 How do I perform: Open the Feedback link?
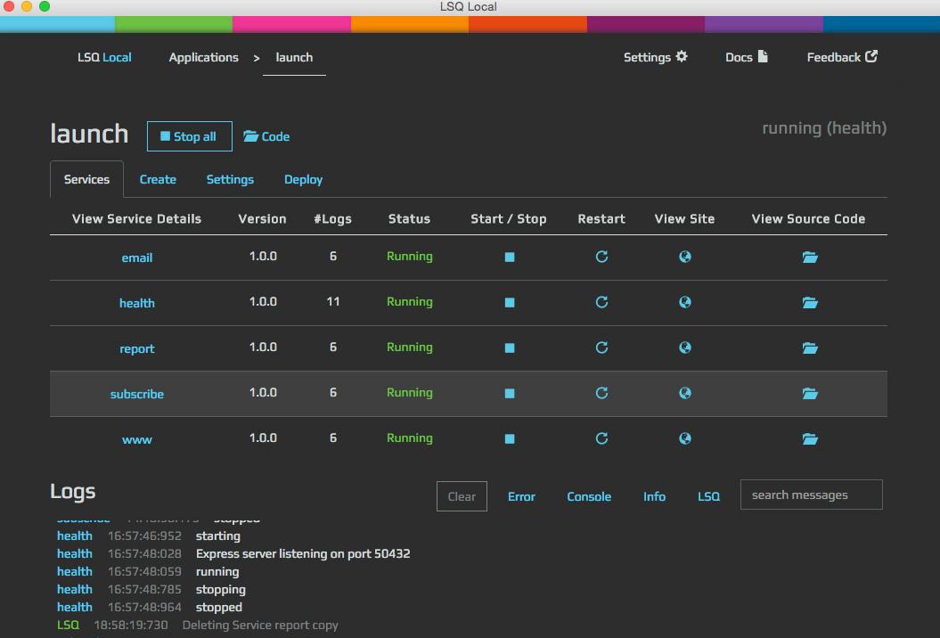pos(842,57)
